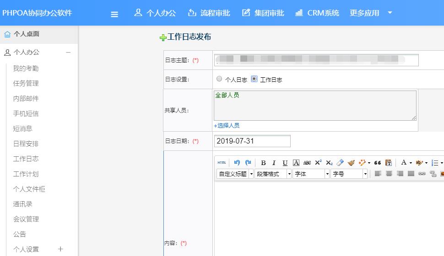Screen dimensions: 444x256
Task: Open 通讯录 in sidebar
Action: (x=22, y=204)
